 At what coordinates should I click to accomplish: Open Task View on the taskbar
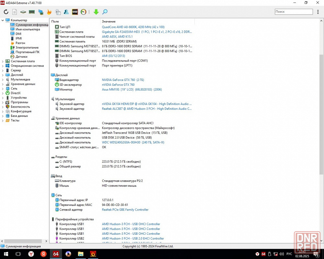[18, 254]
